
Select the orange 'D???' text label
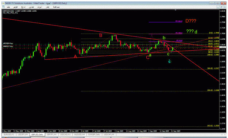coord(191,21)
